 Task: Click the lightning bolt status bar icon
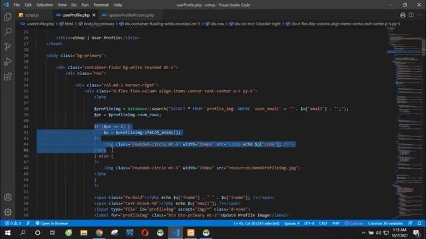click(28, 223)
